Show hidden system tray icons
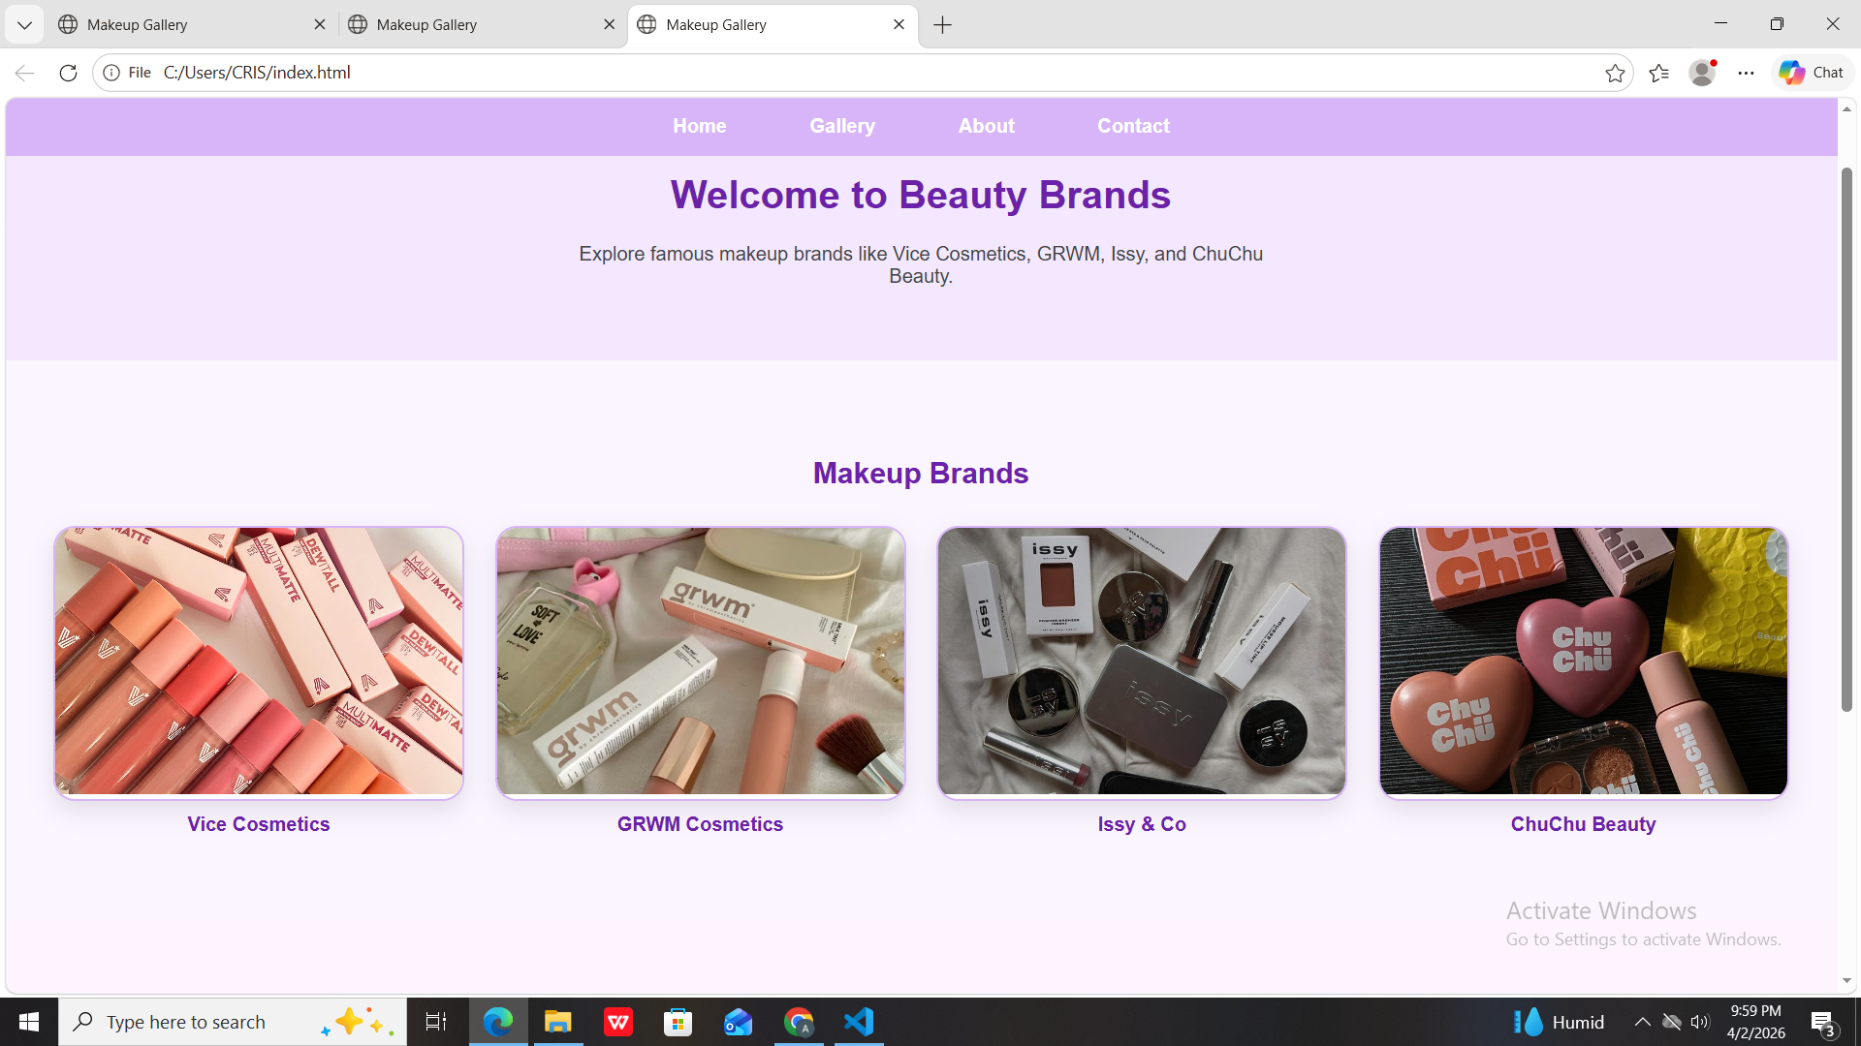Viewport: 1861px width, 1046px height. click(x=1642, y=1021)
